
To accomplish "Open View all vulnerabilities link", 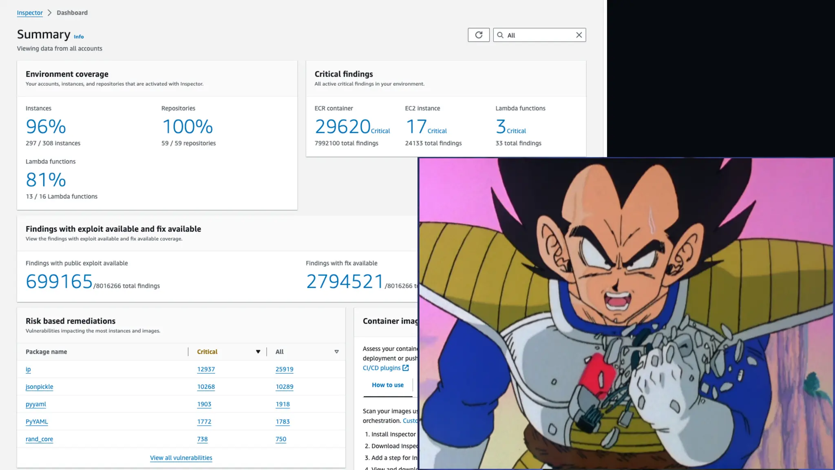I will pyautogui.click(x=181, y=458).
